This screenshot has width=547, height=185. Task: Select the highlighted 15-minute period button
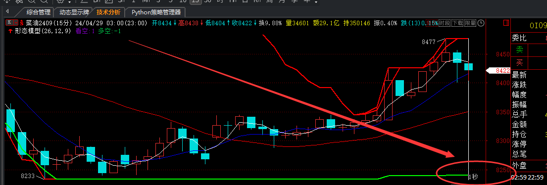(196, 1)
